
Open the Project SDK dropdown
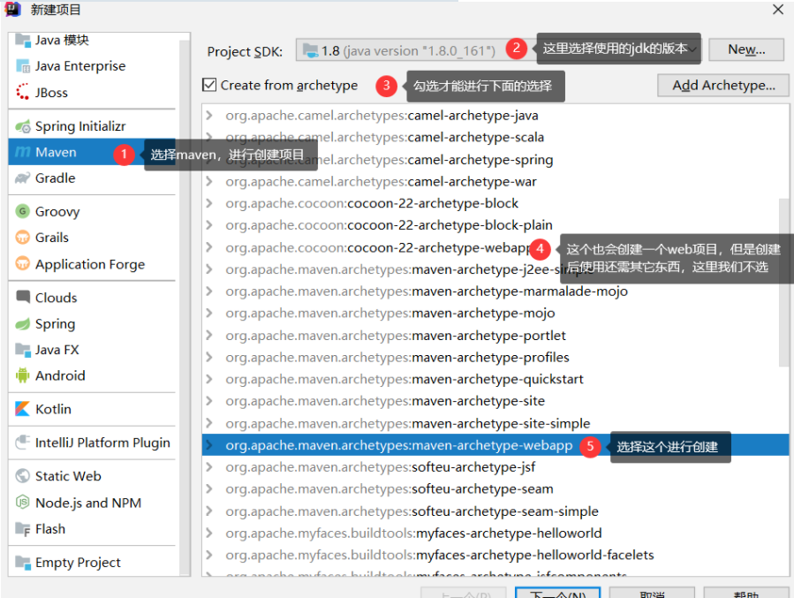pyautogui.click(x=498, y=50)
